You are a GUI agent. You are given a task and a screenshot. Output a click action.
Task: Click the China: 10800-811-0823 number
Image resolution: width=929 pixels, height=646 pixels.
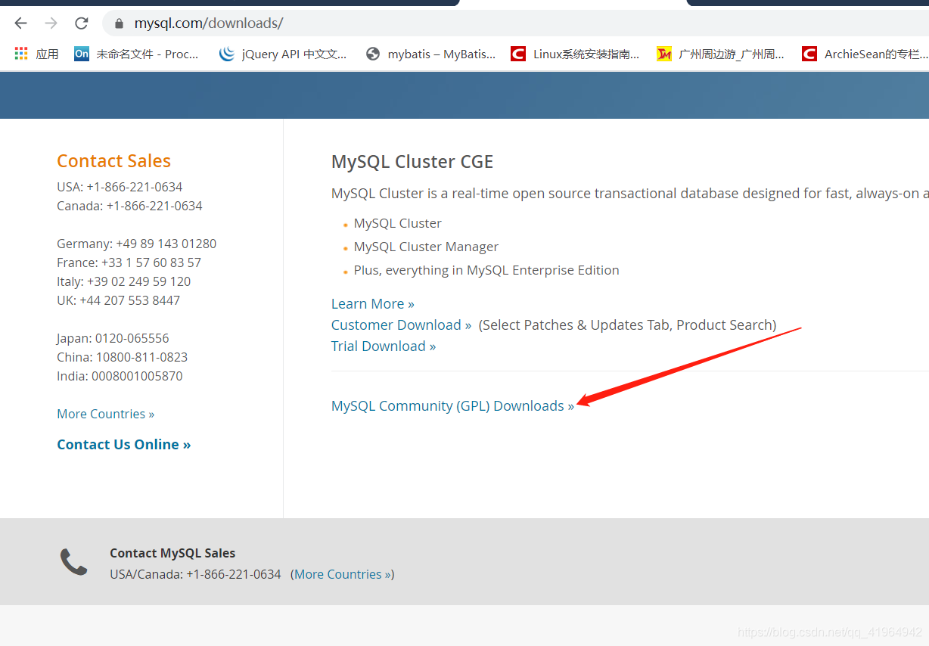pos(122,357)
